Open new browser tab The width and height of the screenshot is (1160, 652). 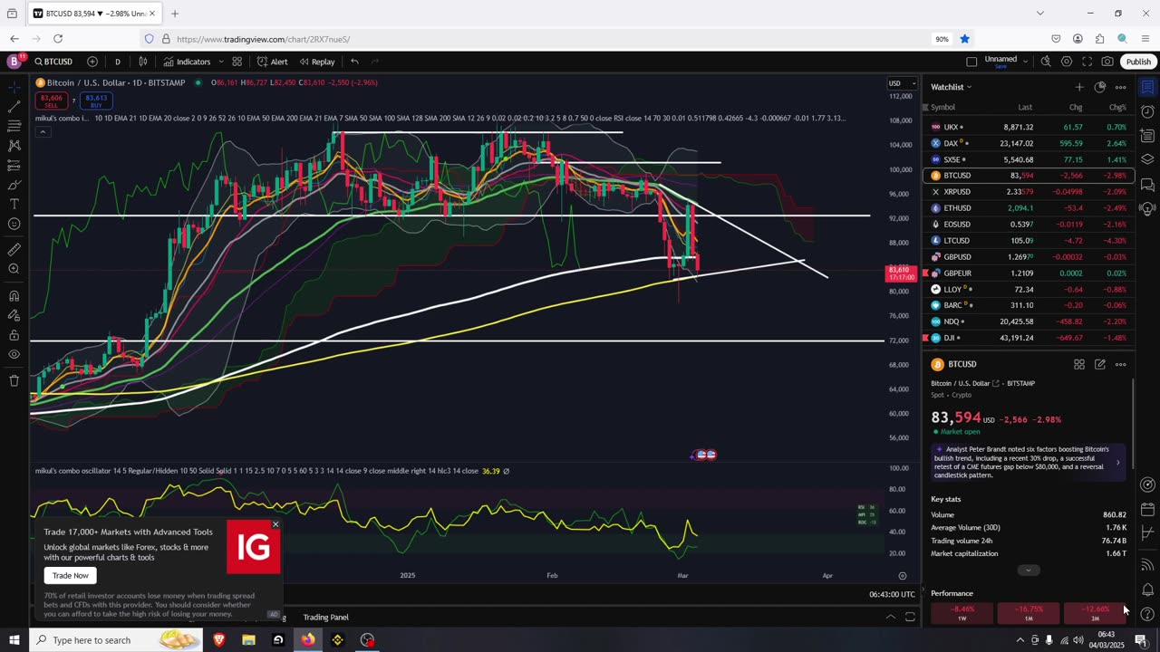pos(175,14)
